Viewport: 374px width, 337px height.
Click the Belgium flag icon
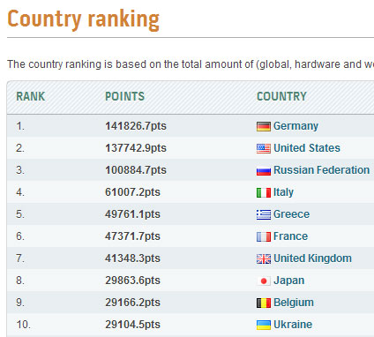(x=264, y=303)
